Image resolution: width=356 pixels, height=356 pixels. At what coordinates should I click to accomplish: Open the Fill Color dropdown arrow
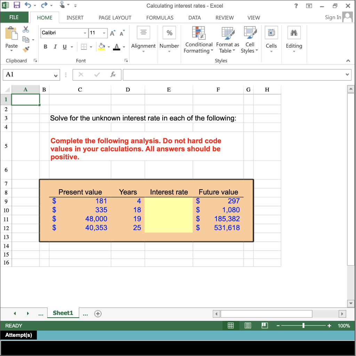[x=108, y=46]
